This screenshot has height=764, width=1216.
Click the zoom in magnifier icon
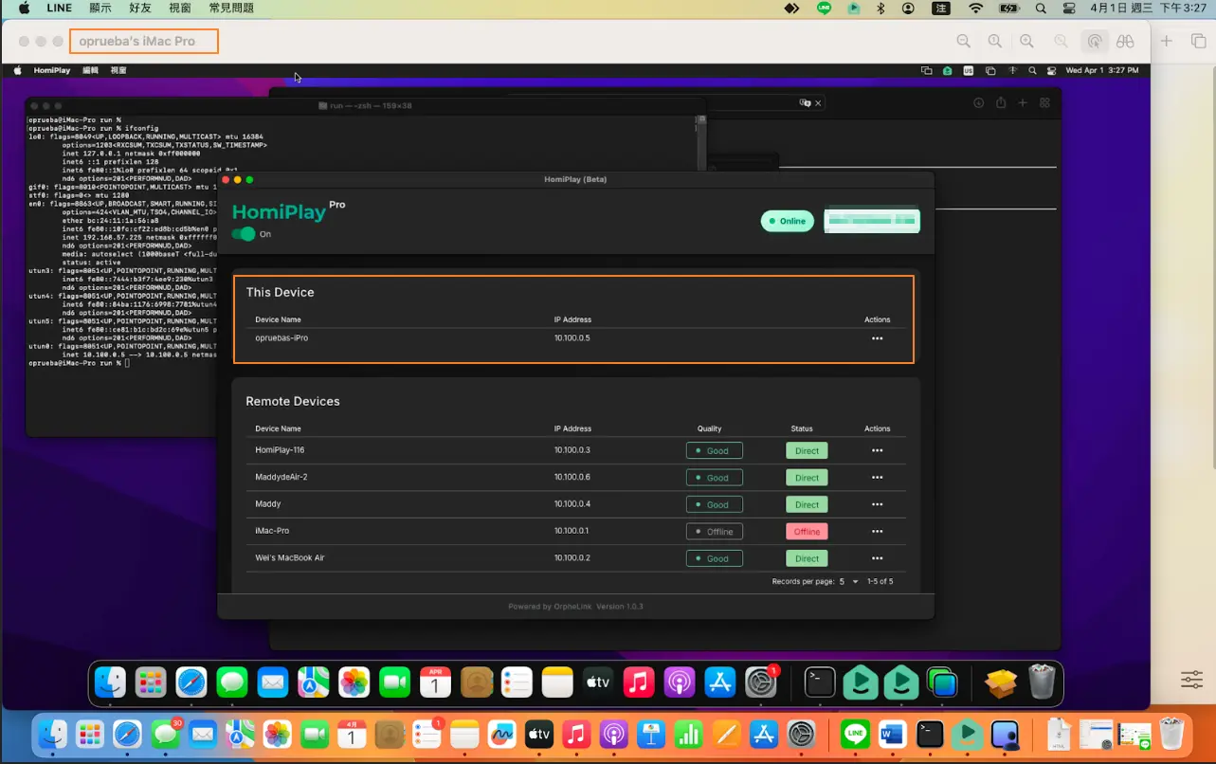[1026, 42]
